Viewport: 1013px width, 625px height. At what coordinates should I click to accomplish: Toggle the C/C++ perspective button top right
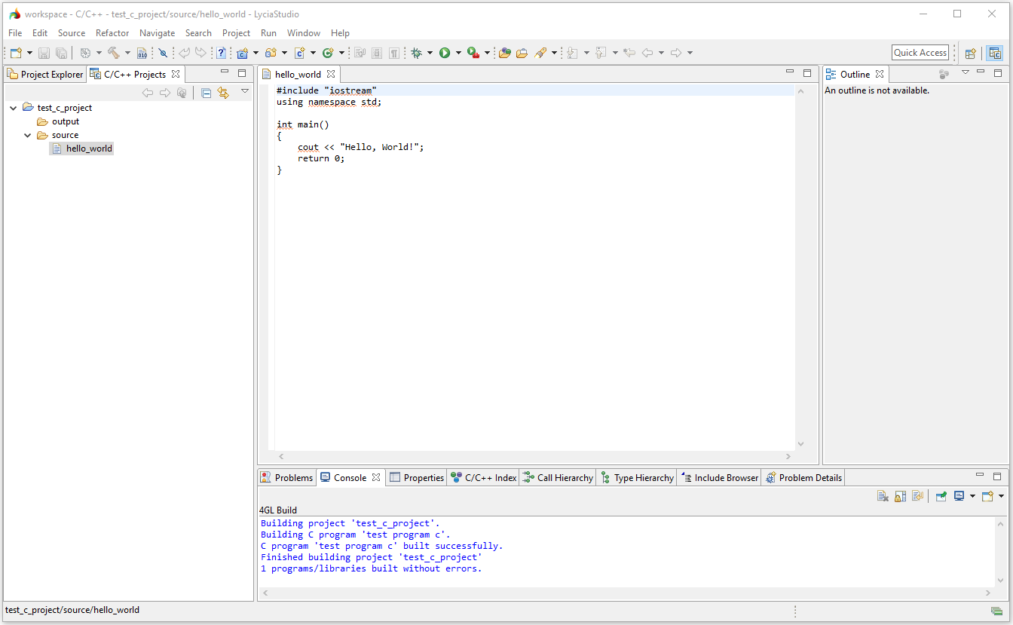coord(995,52)
